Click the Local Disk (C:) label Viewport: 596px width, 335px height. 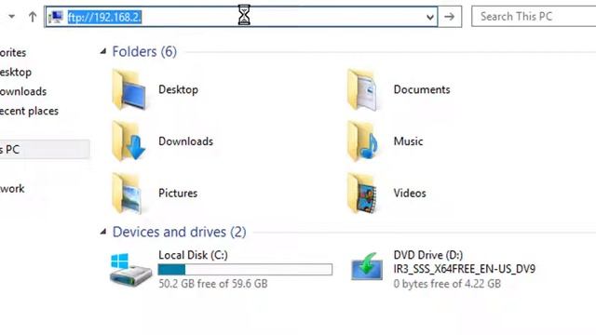coord(193,255)
